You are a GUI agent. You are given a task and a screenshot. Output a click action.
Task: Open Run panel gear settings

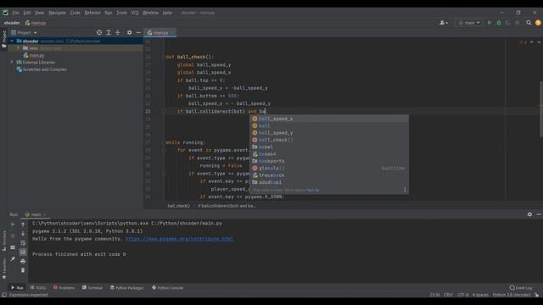(x=529, y=214)
